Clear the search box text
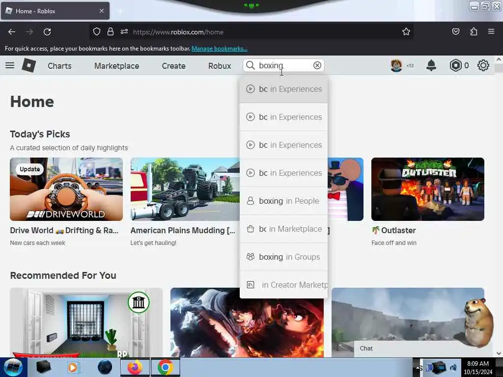This screenshot has height=377, width=503. tap(317, 65)
